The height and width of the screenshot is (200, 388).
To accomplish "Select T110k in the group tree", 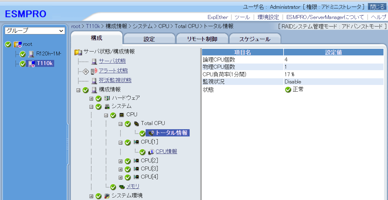I will (x=45, y=64).
